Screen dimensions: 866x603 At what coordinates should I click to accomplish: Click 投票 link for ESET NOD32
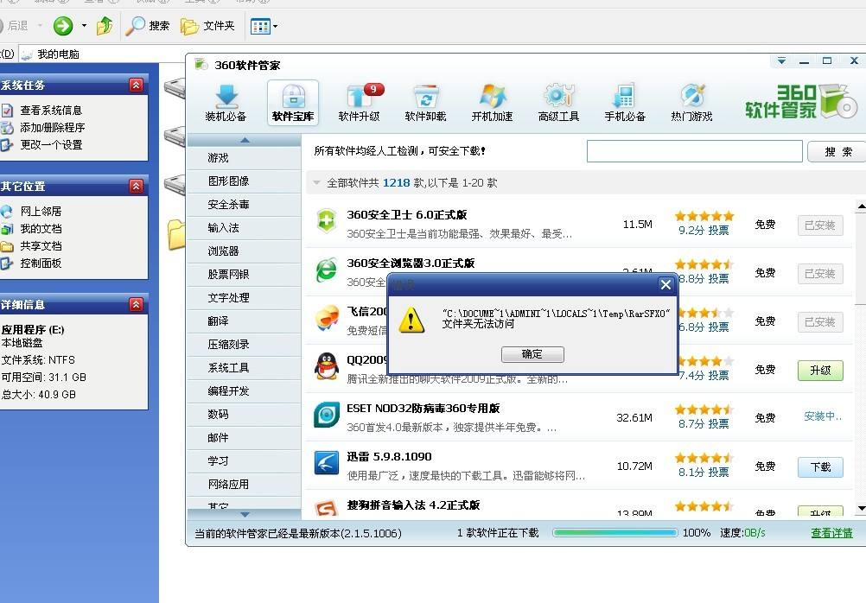(718, 423)
